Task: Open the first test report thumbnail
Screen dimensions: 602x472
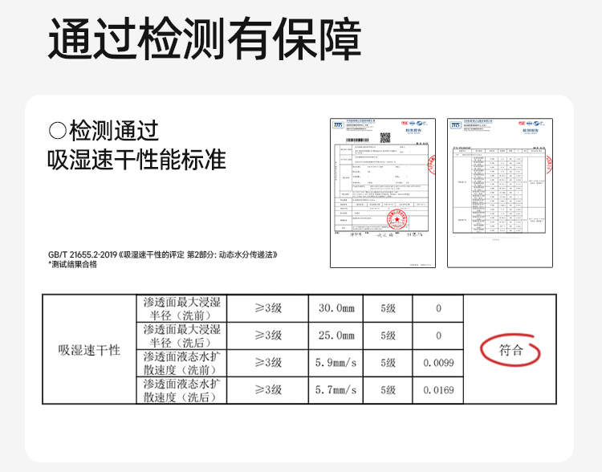Action: [383, 193]
